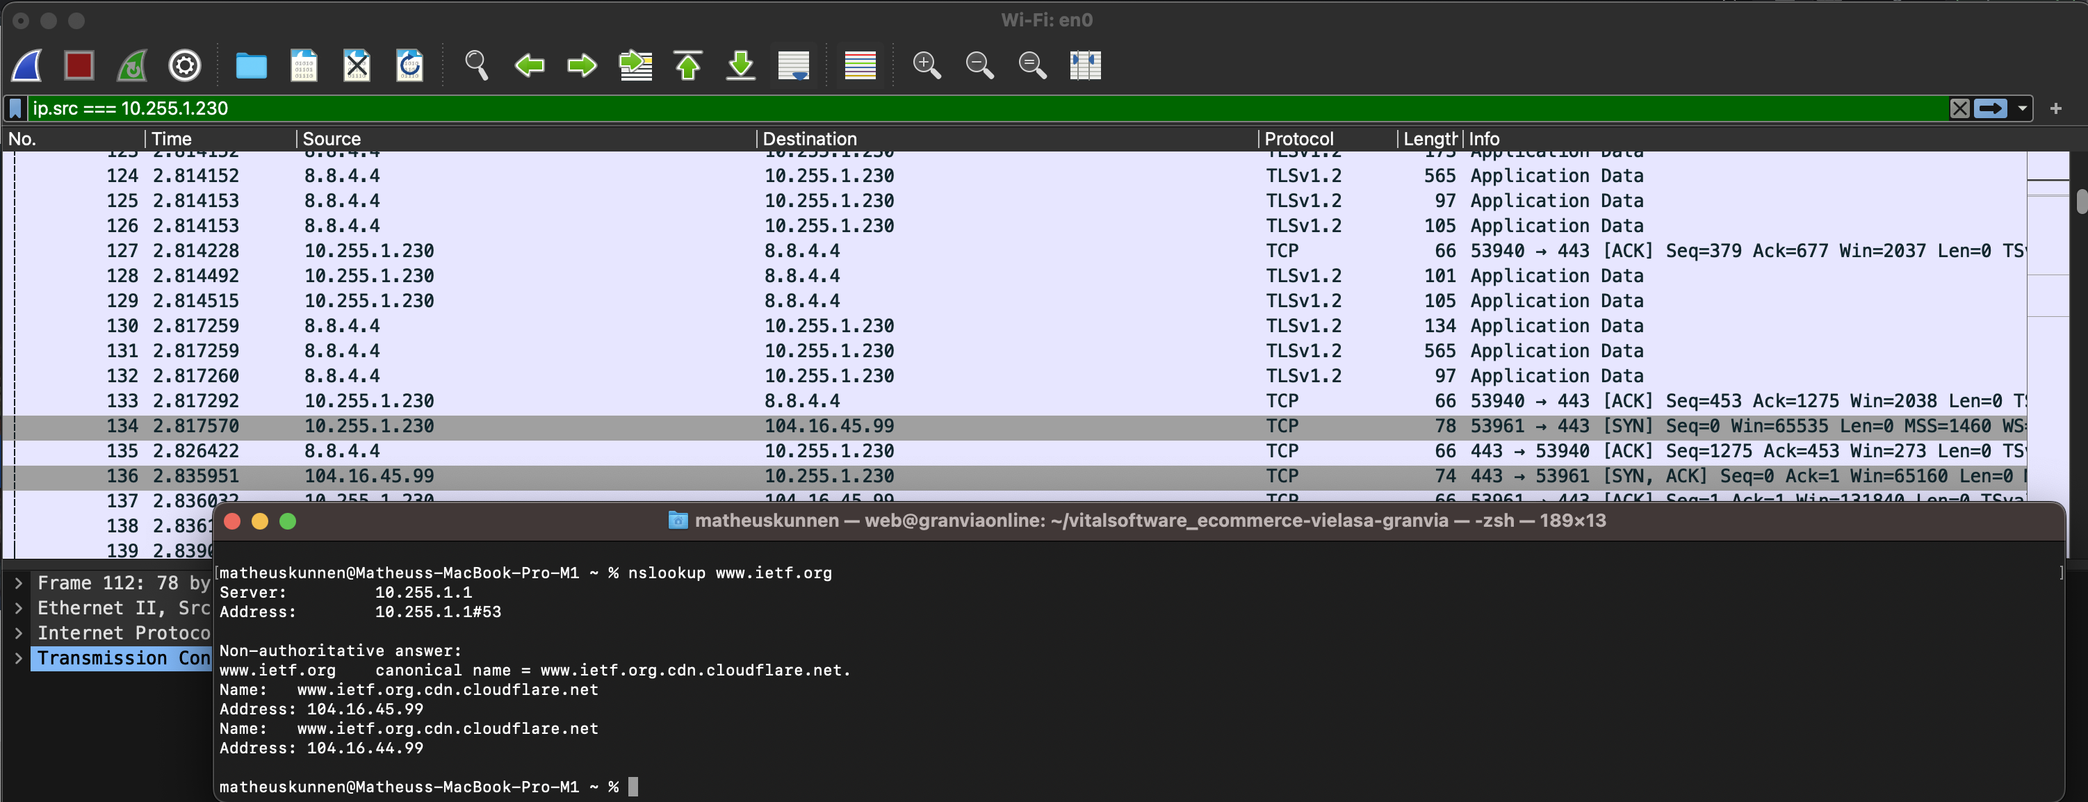Go to a specific packet
This screenshot has width=2088, height=802.
click(635, 65)
